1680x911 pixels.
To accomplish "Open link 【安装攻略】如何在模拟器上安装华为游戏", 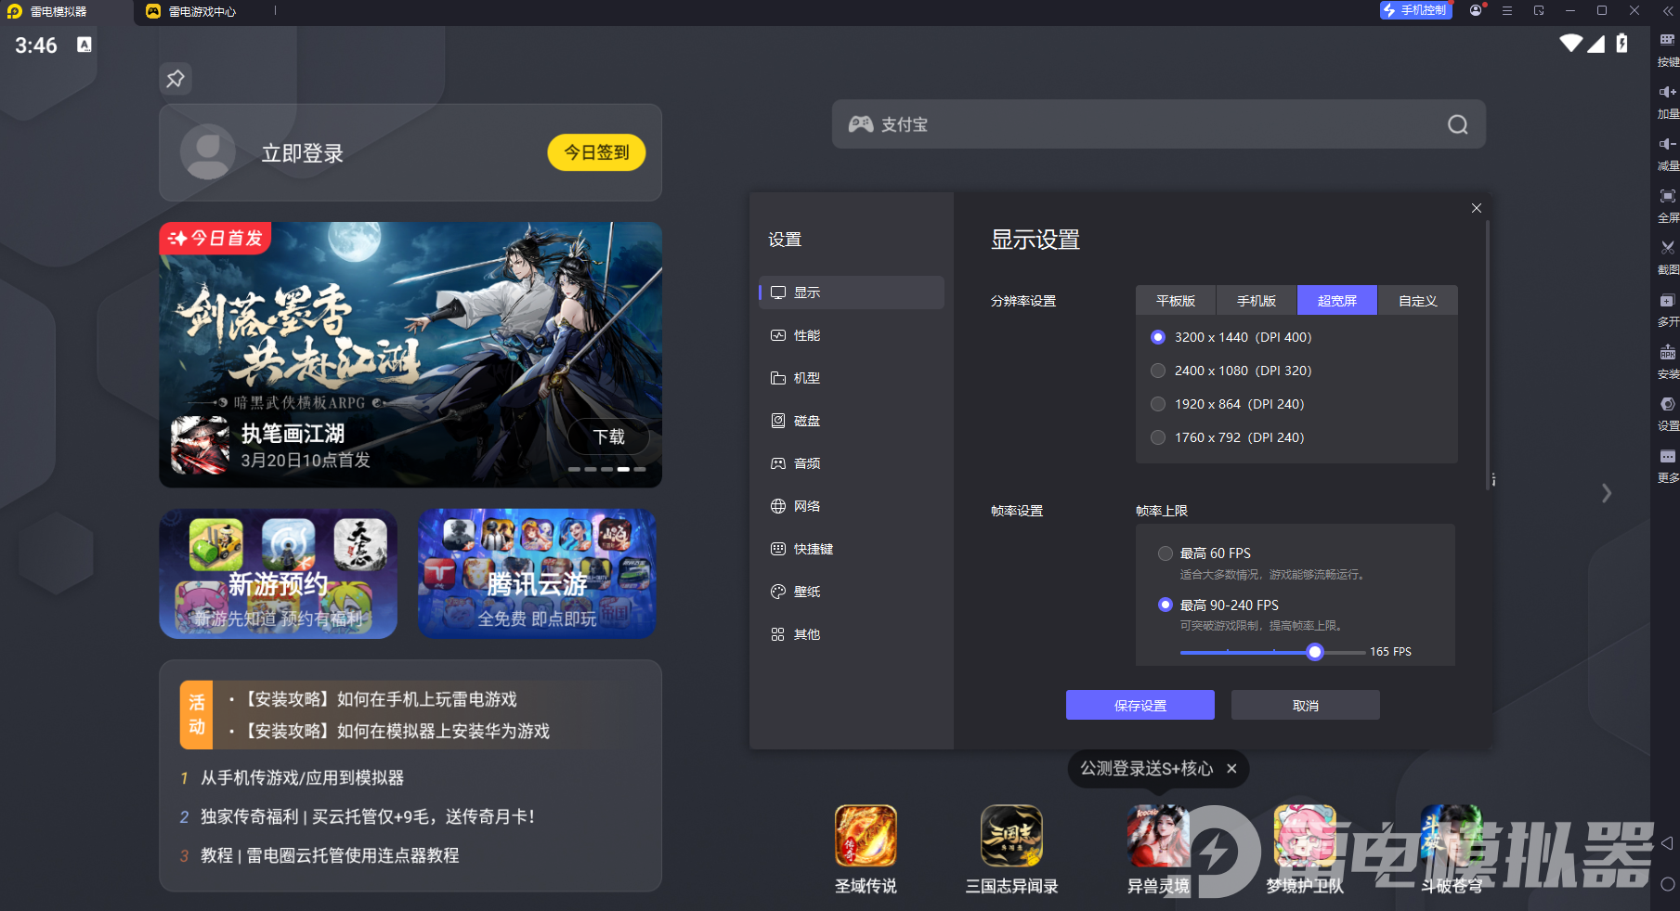I will coord(395,732).
